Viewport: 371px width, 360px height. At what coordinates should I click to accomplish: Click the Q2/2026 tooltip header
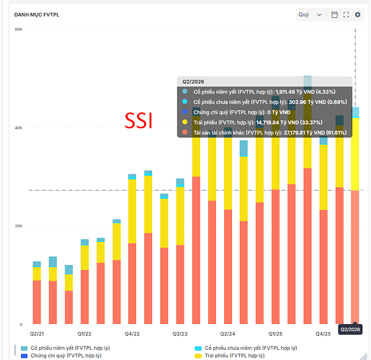pos(264,81)
